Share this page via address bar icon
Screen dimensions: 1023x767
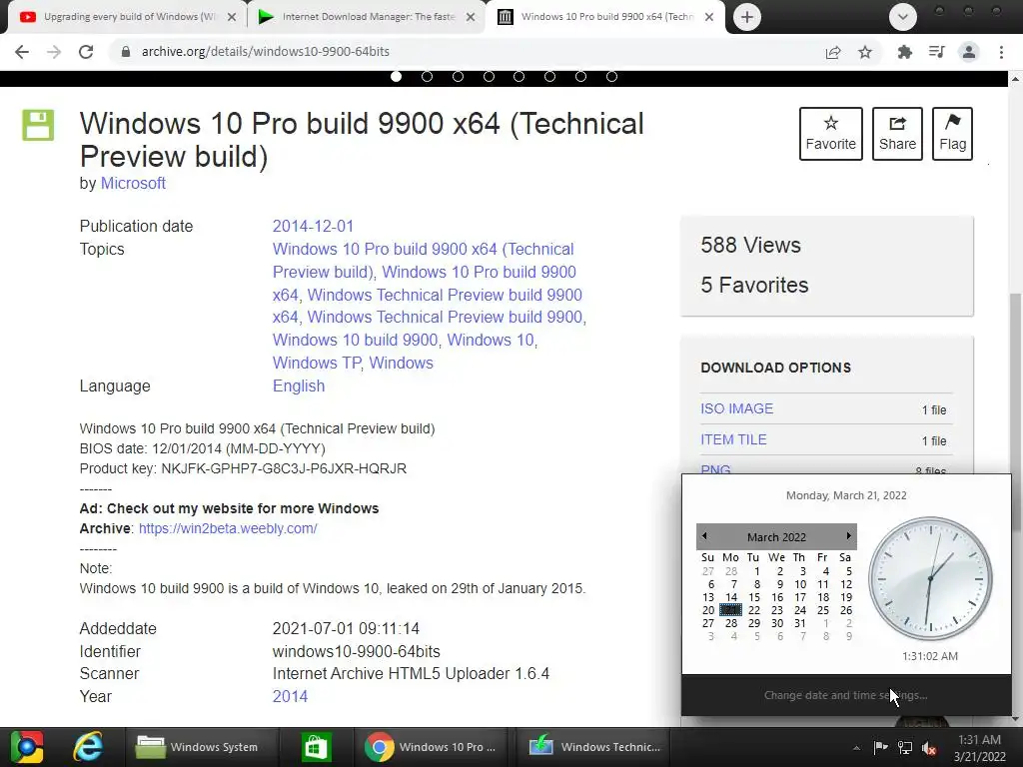coord(833,52)
